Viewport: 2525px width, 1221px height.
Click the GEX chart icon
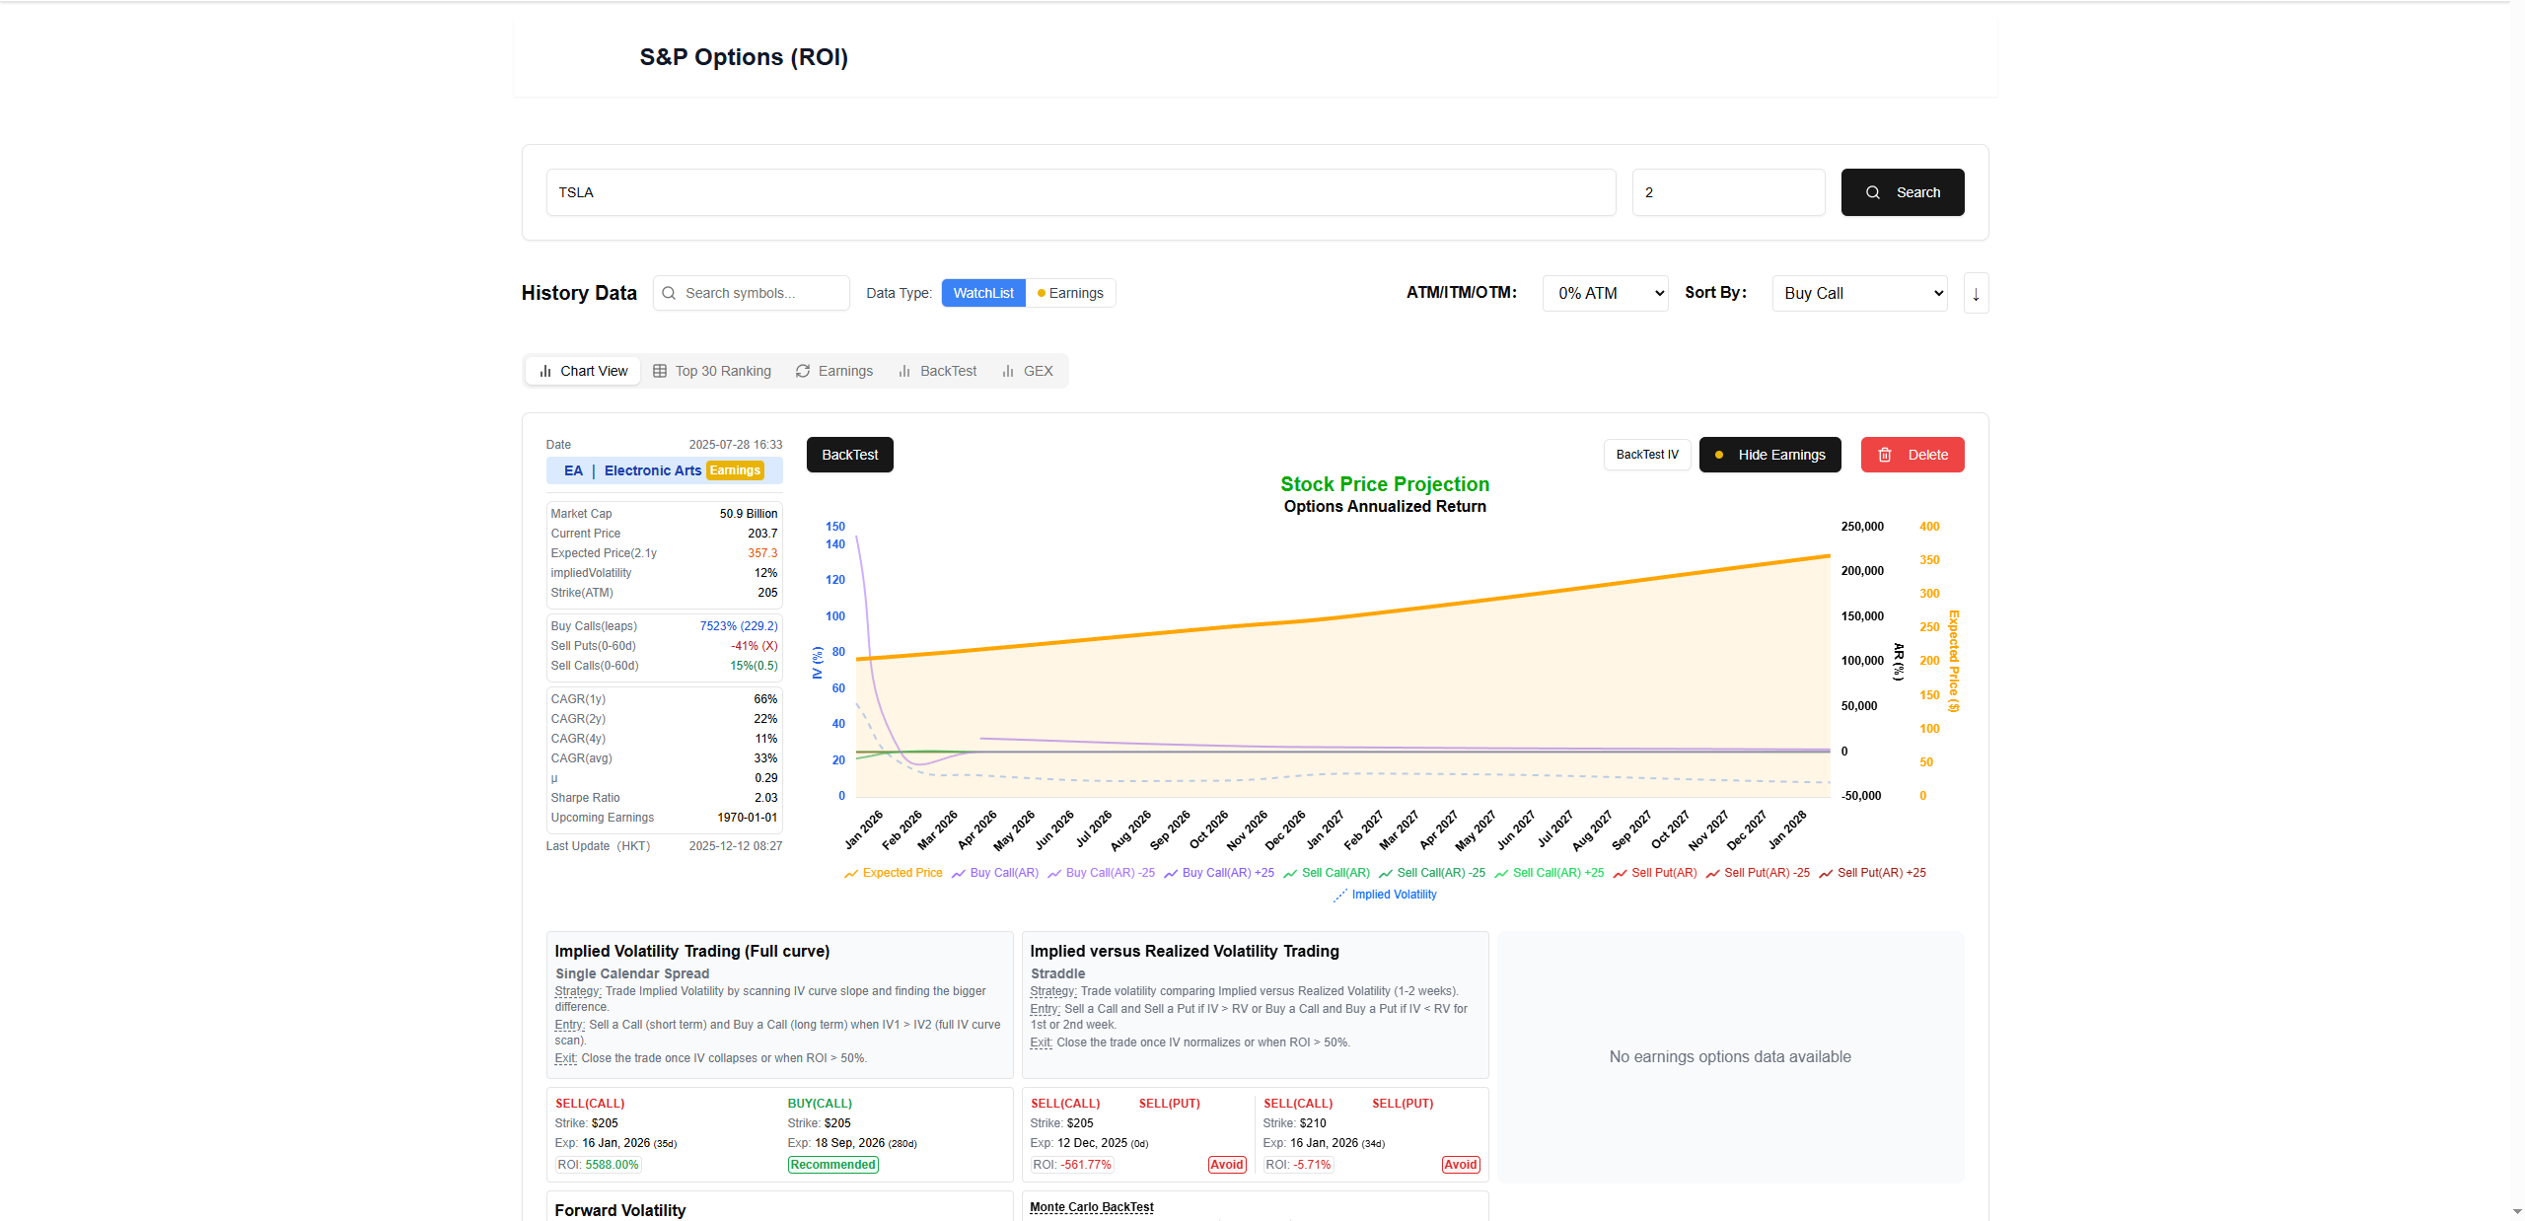coord(1007,370)
